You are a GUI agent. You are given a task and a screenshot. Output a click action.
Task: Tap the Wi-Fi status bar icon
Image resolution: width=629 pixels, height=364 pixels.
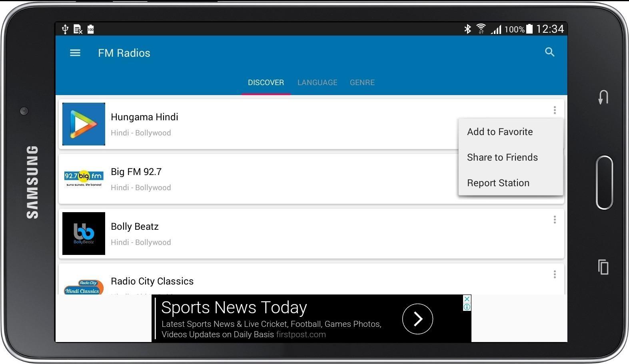[481, 29]
